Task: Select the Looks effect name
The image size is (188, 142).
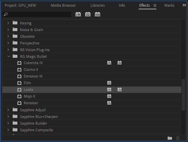Action: click(x=28, y=90)
